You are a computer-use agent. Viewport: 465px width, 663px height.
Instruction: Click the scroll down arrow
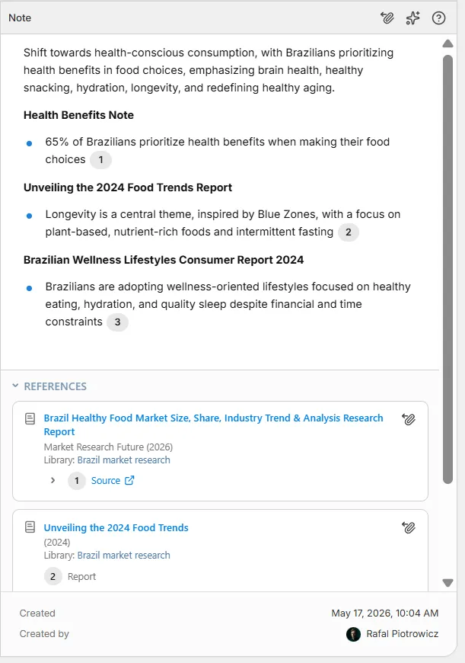point(448,583)
